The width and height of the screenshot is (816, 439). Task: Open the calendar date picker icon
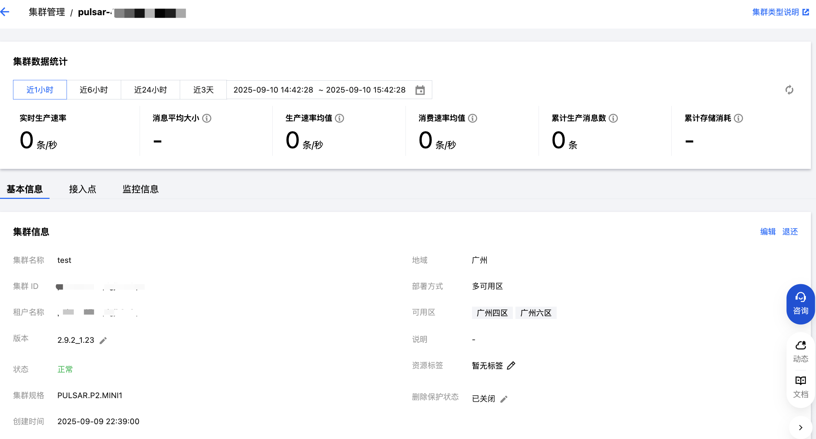pos(420,90)
